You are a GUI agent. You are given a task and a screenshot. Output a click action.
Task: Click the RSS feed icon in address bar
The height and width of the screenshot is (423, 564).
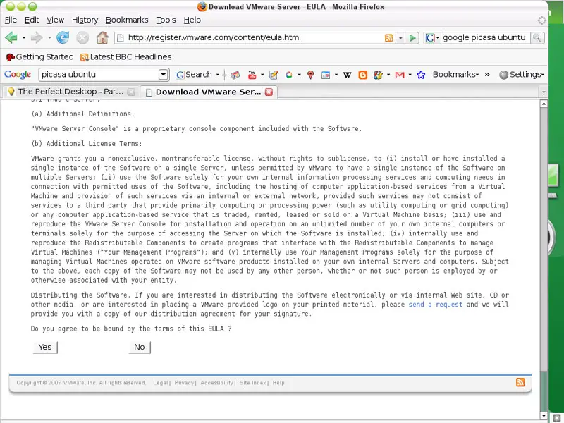[x=388, y=38]
